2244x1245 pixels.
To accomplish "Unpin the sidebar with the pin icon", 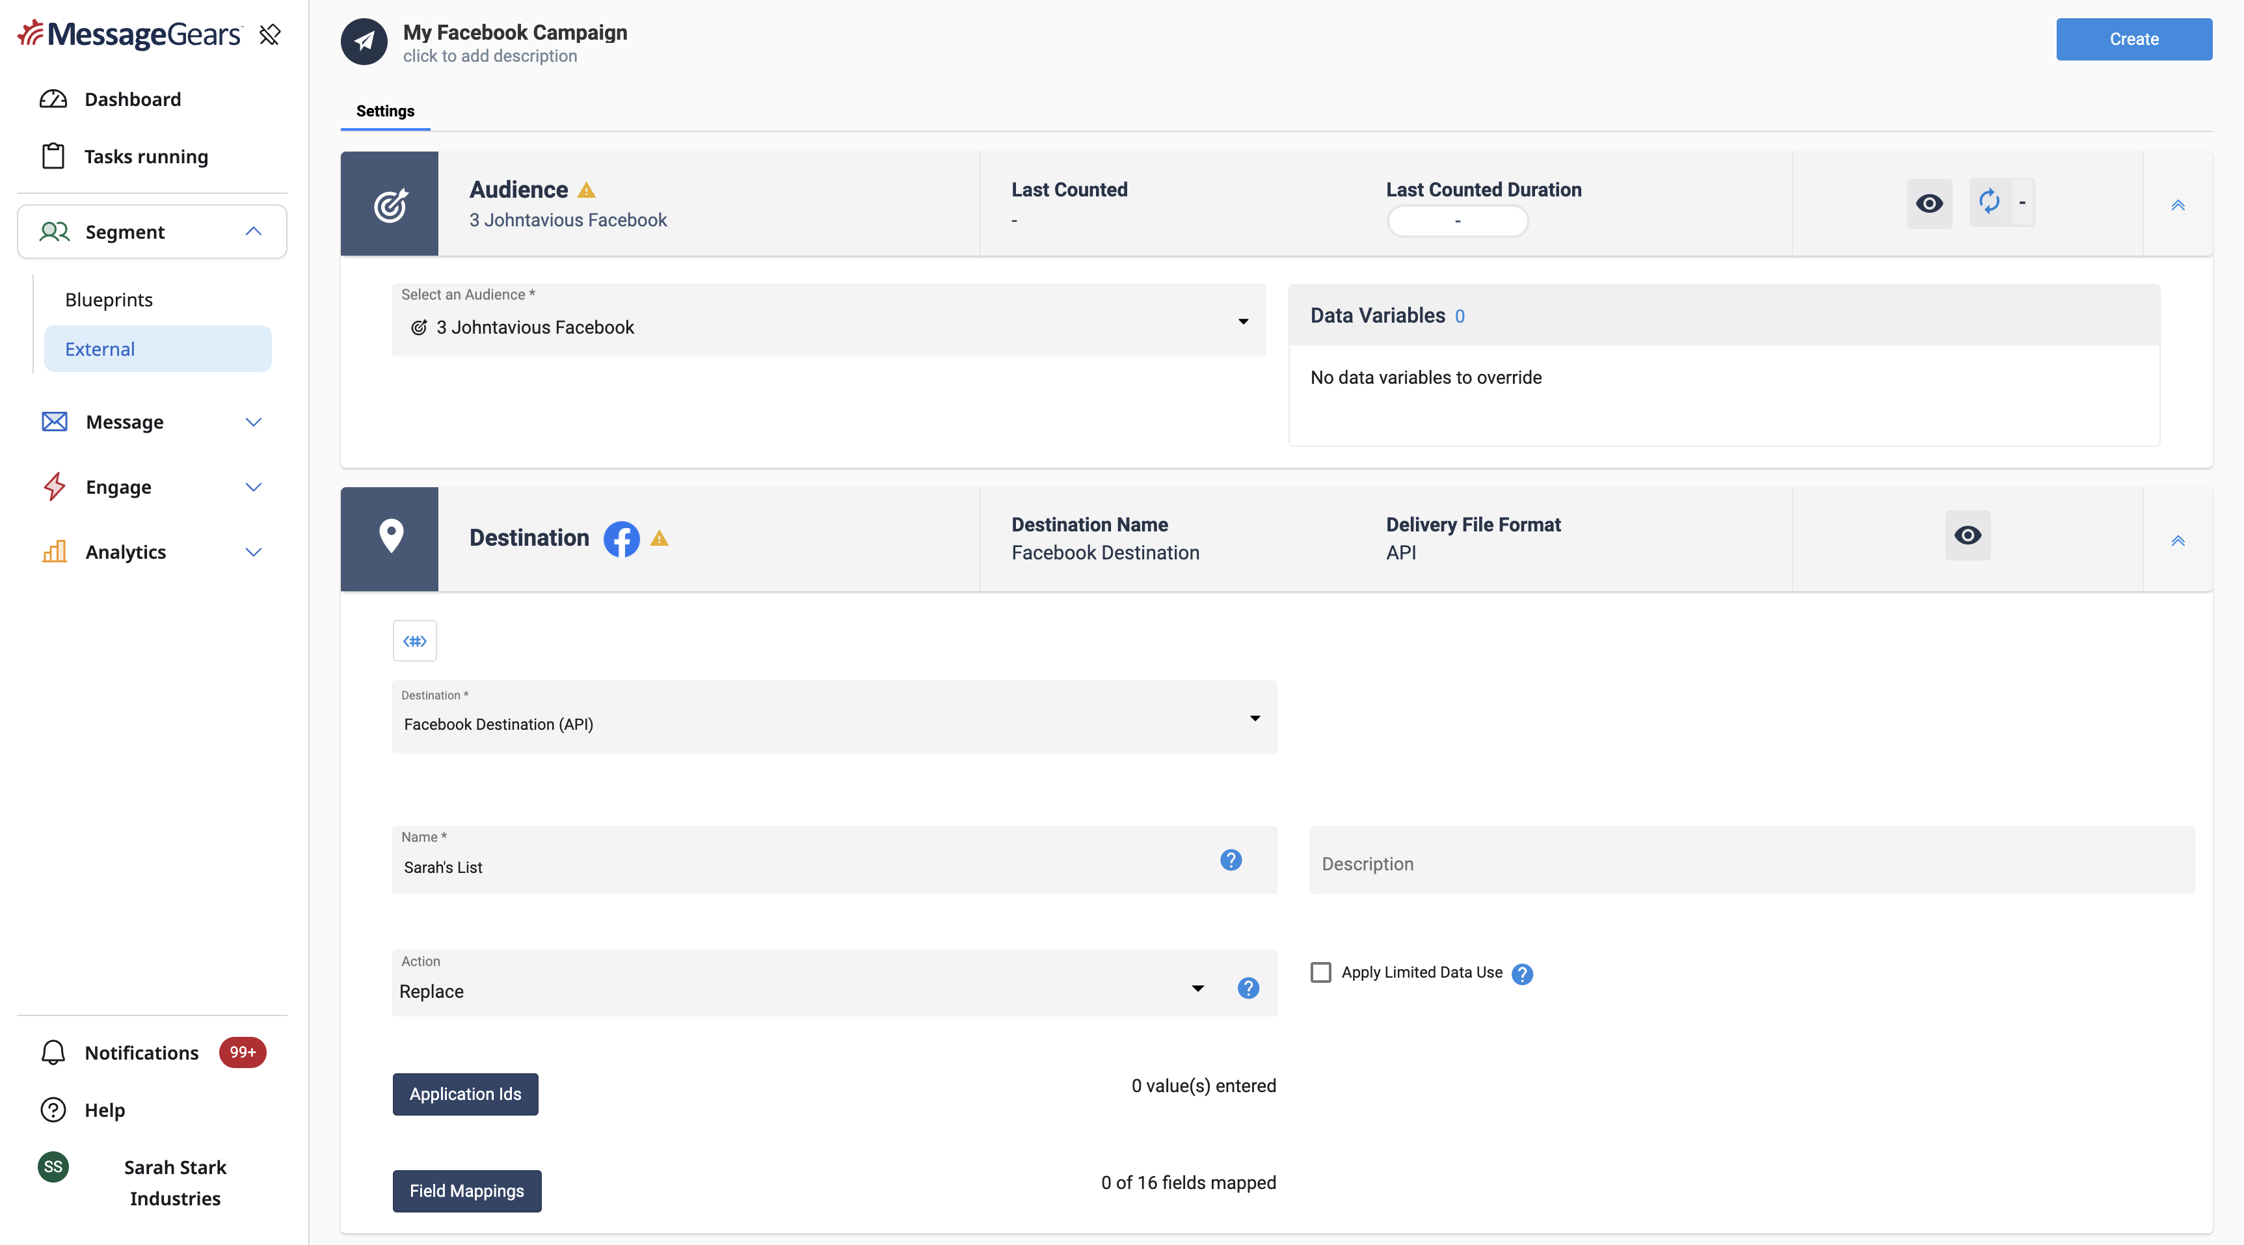I will (270, 35).
